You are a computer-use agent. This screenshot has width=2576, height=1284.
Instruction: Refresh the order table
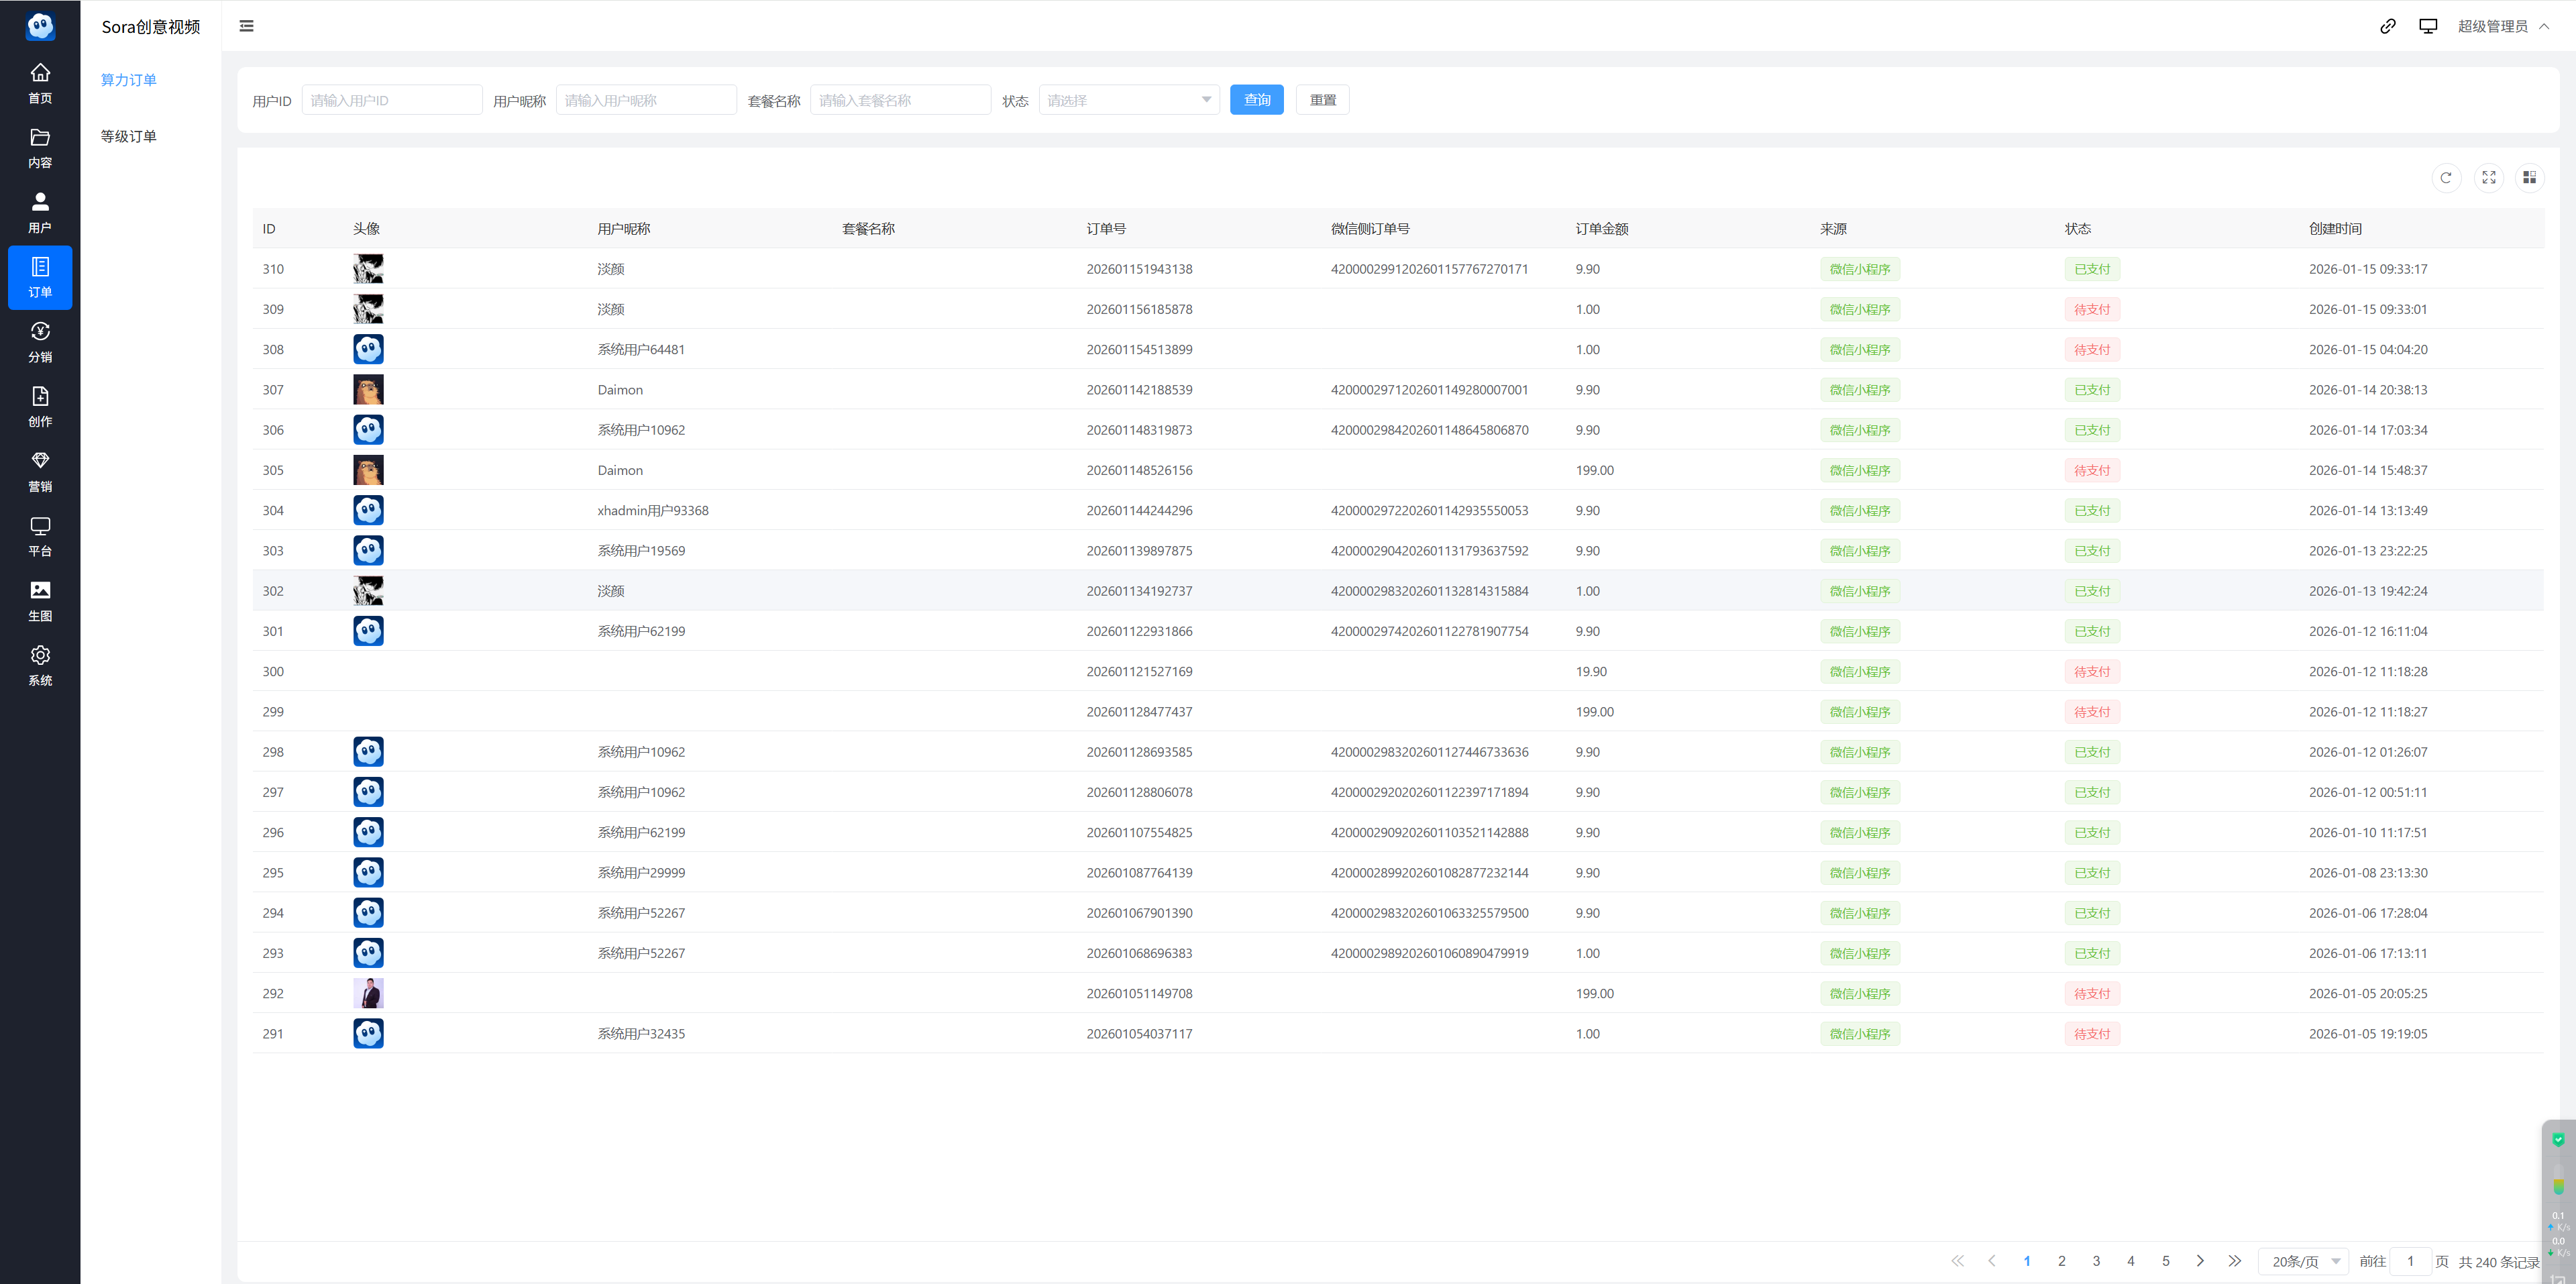tap(2446, 178)
